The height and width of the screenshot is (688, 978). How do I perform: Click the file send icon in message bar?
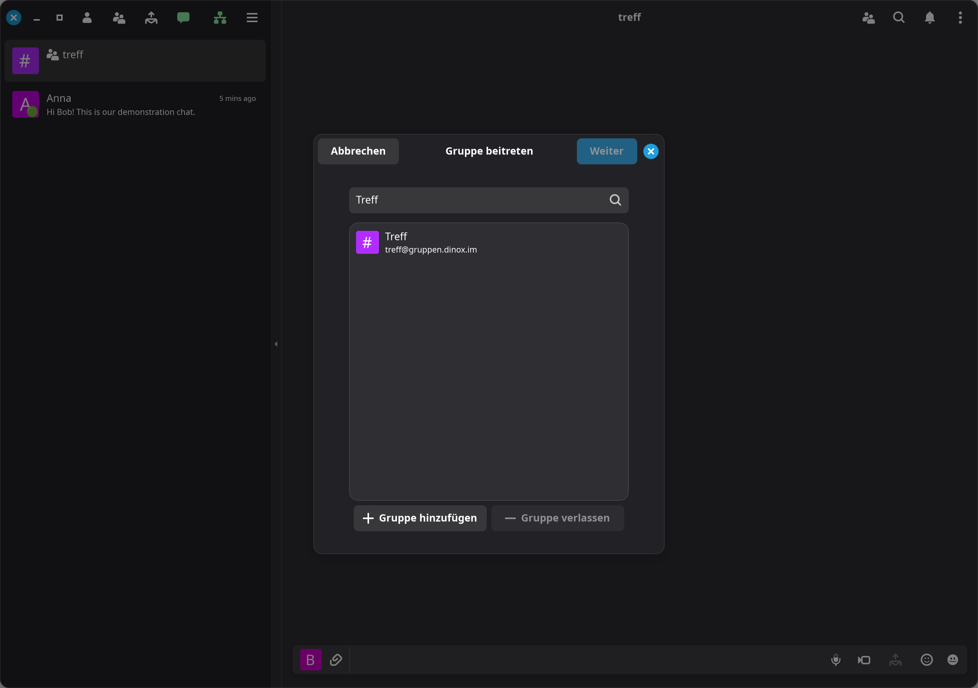click(x=895, y=660)
